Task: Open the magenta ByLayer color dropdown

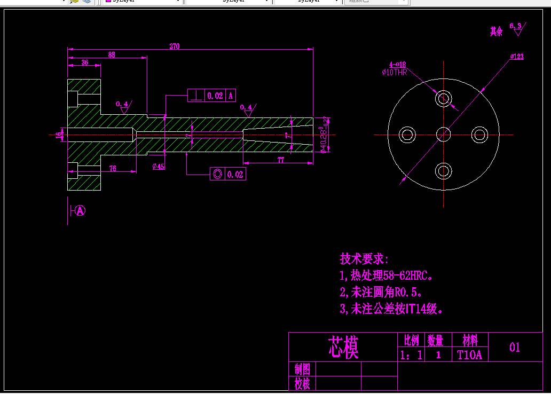Action: click(x=143, y=2)
